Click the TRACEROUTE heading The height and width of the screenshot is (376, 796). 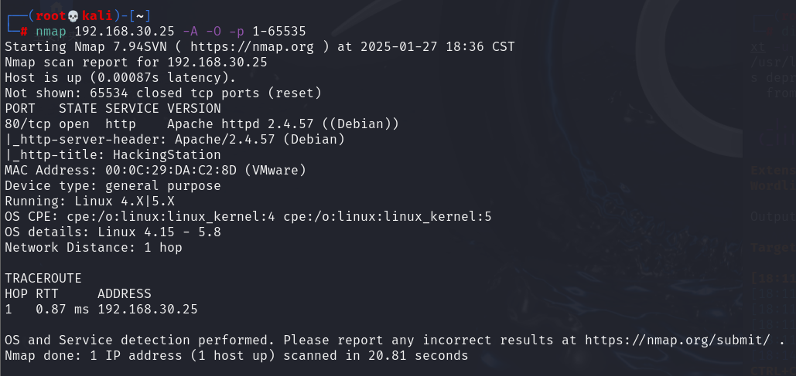coord(43,279)
